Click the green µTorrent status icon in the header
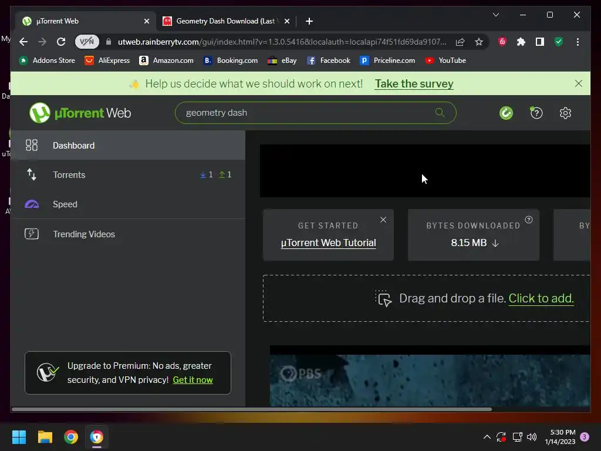The image size is (601, 451). tap(506, 113)
